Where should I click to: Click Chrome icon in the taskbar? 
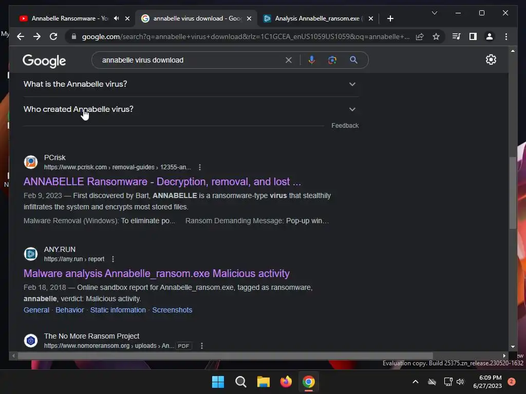[309, 382]
